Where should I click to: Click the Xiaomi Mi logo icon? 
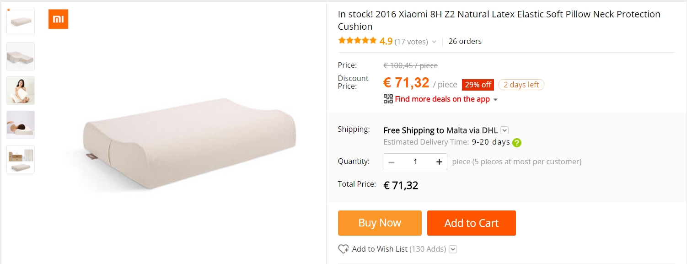point(58,19)
